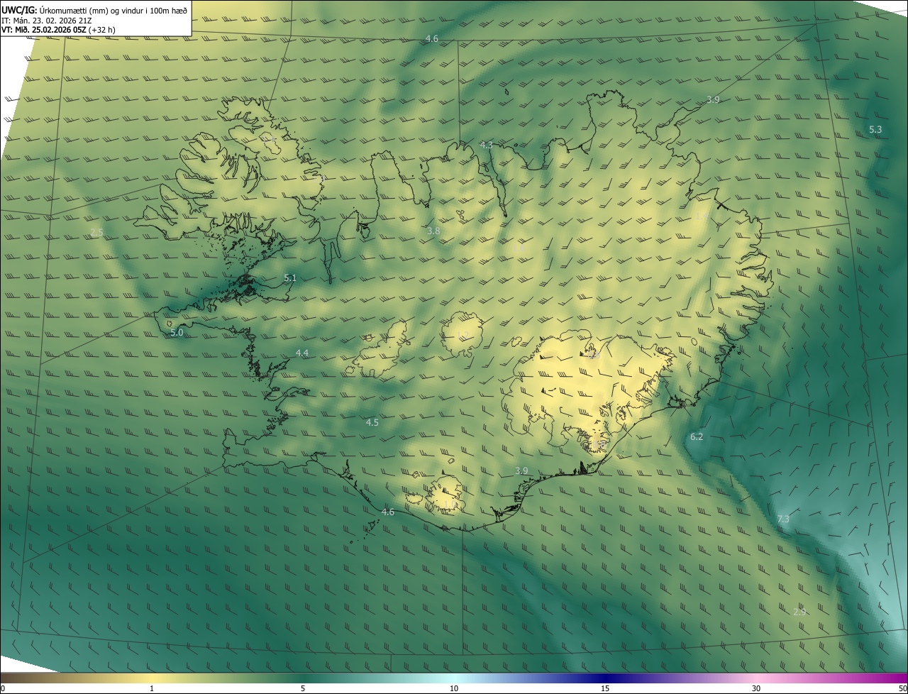The image size is (908, 694).
Task: Click the color scale tick label 50
Action: pos(902,688)
